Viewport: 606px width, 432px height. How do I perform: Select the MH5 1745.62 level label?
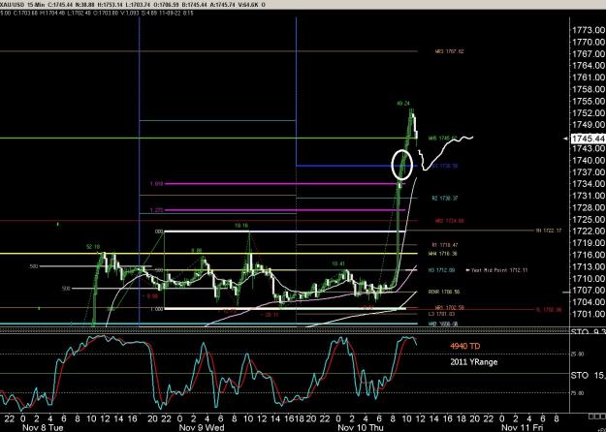tap(443, 138)
